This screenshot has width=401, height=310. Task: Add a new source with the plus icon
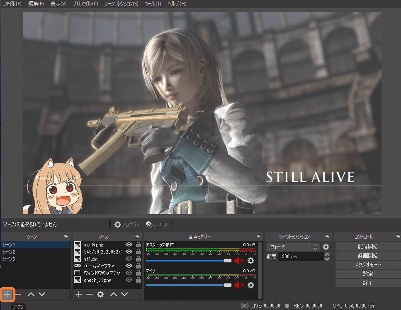(79, 294)
